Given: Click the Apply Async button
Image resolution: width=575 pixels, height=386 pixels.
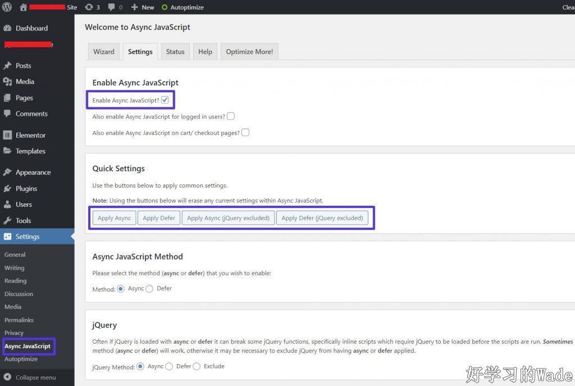Looking at the screenshot, I should coord(114,218).
